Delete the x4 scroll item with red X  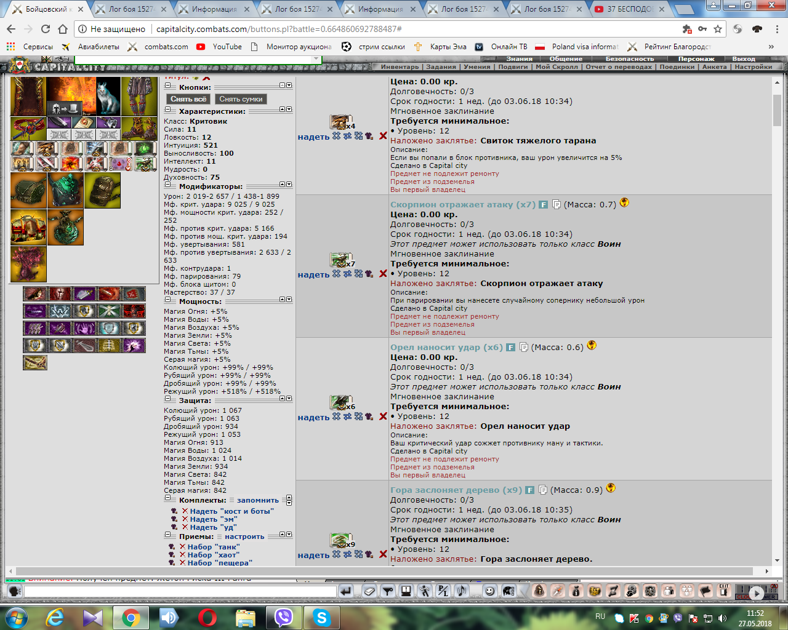(383, 136)
